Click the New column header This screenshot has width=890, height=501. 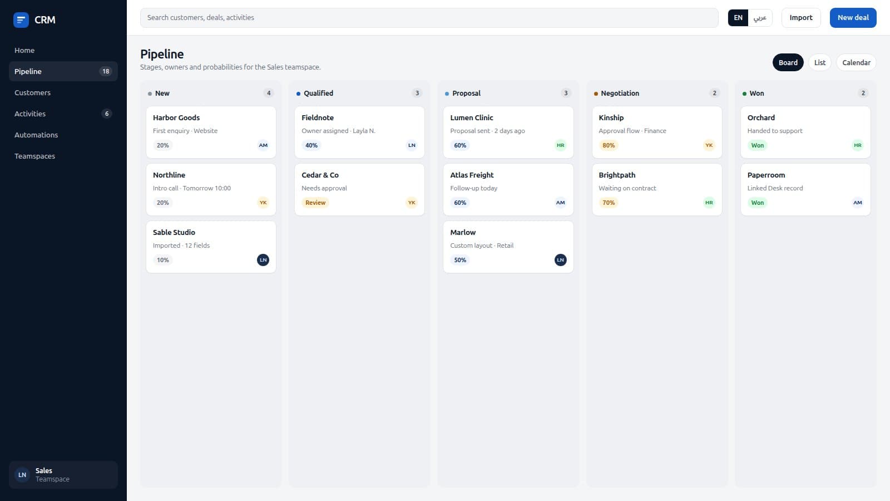coord(211,93)
